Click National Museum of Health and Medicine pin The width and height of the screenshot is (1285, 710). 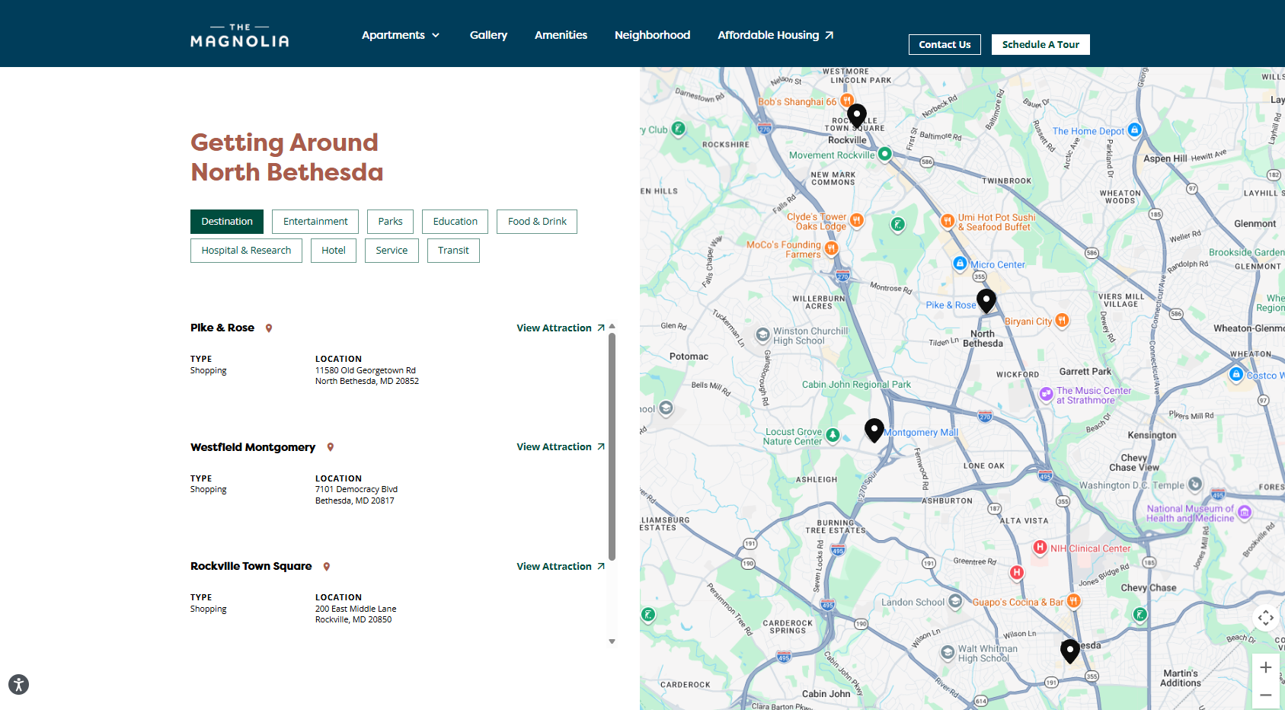tap(1245, 512)
